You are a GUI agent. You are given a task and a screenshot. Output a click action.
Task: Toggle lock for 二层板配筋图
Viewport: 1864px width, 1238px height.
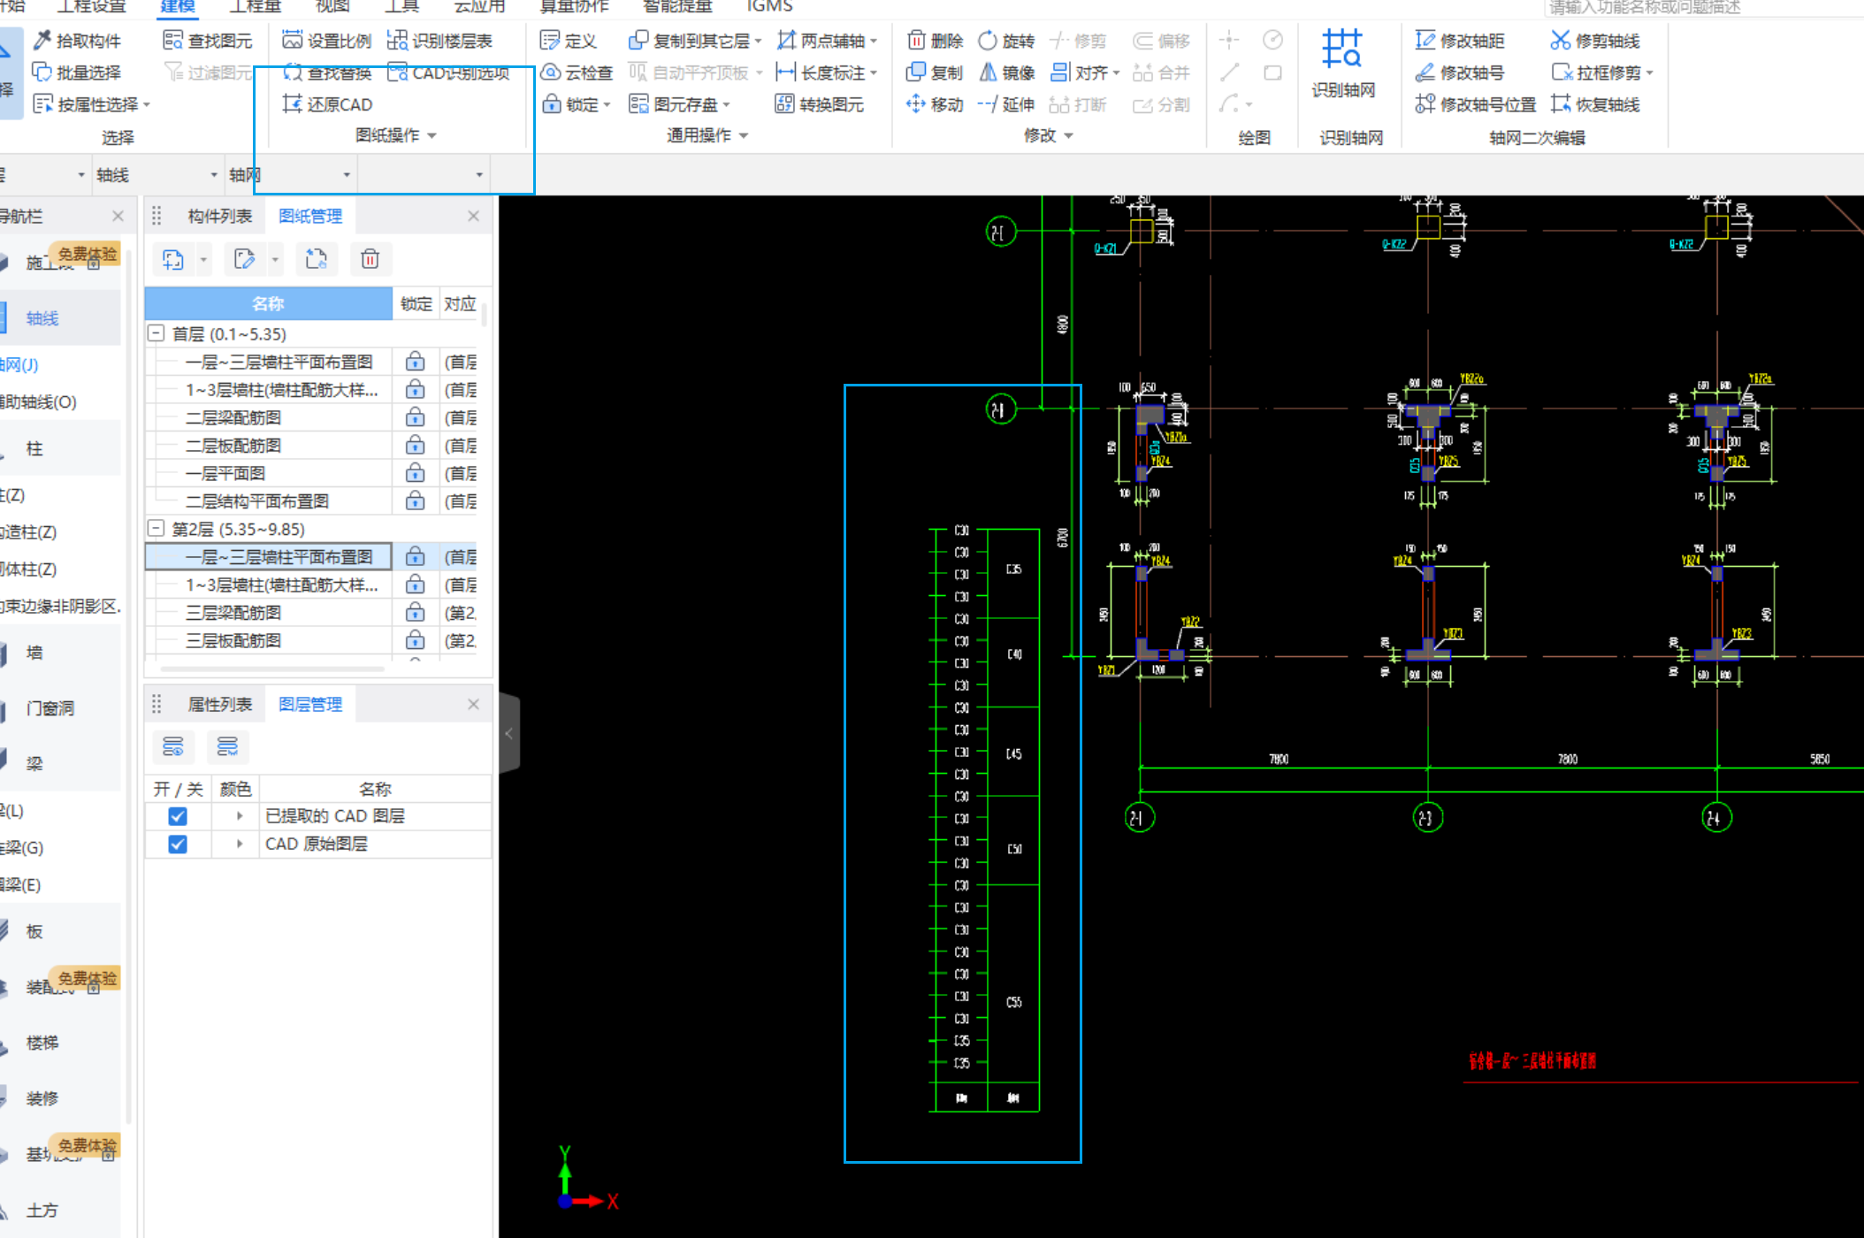coord(416,446)
